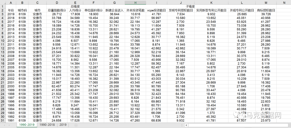291x128 pixels.
Task: Select column A header
Action: click(11, 3)
